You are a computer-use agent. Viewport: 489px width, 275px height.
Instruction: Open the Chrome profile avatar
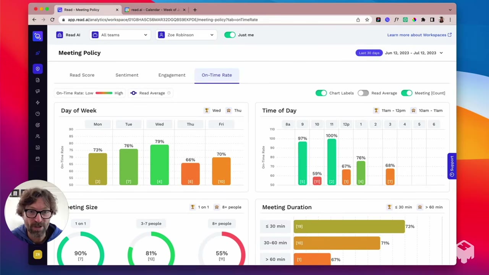pos(441,19)
